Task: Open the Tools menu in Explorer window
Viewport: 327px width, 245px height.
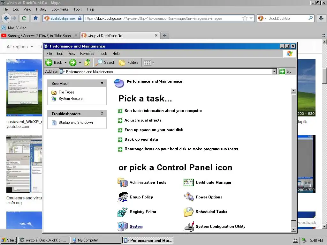Action: 103,54
